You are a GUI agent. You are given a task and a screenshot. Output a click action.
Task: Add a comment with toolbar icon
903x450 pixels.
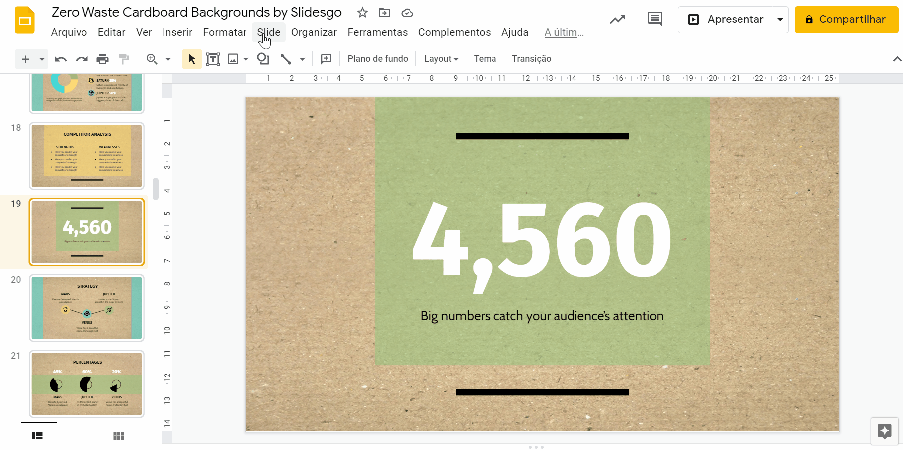tap(327, 59)
